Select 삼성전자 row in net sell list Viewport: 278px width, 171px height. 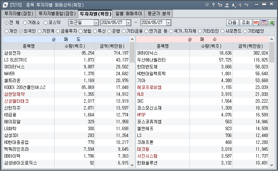(66, 53)
